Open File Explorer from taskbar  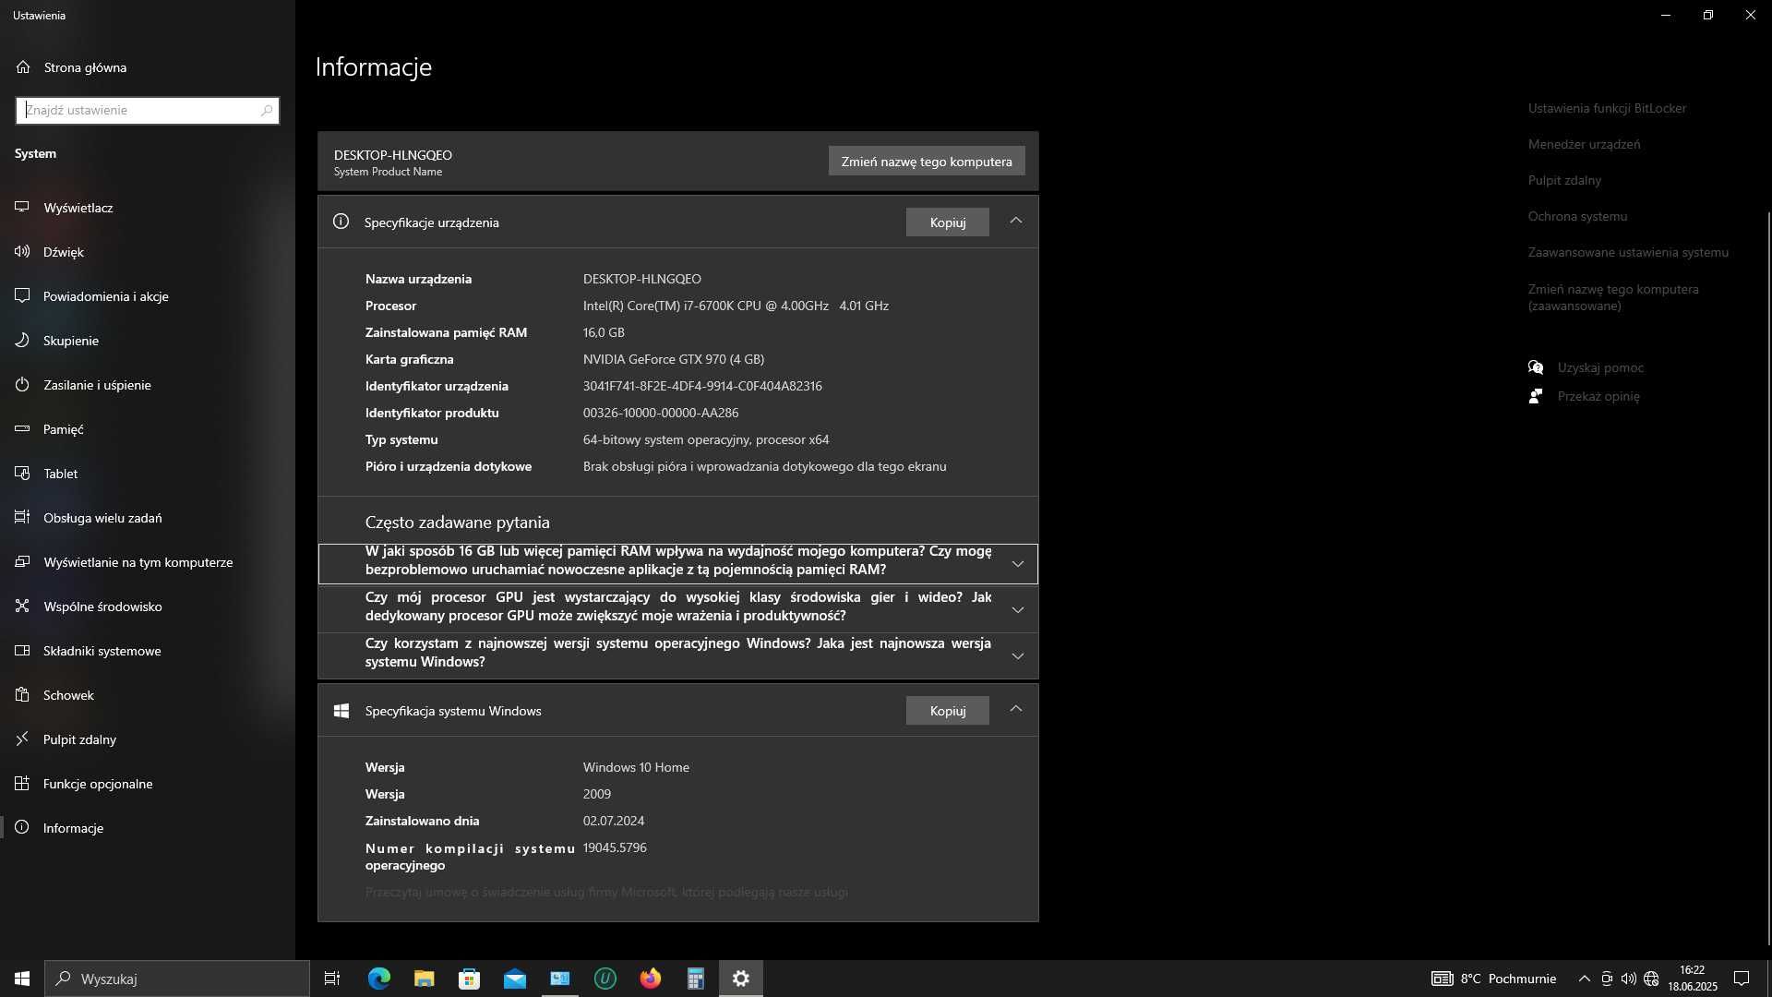(424, 979)
